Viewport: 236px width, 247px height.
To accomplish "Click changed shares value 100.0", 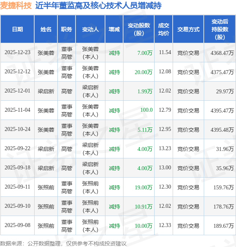I will click(x=146, y=110).
